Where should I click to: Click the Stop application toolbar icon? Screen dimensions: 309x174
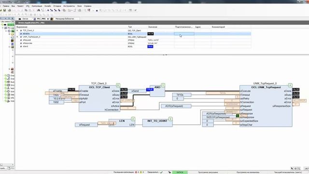97,11
